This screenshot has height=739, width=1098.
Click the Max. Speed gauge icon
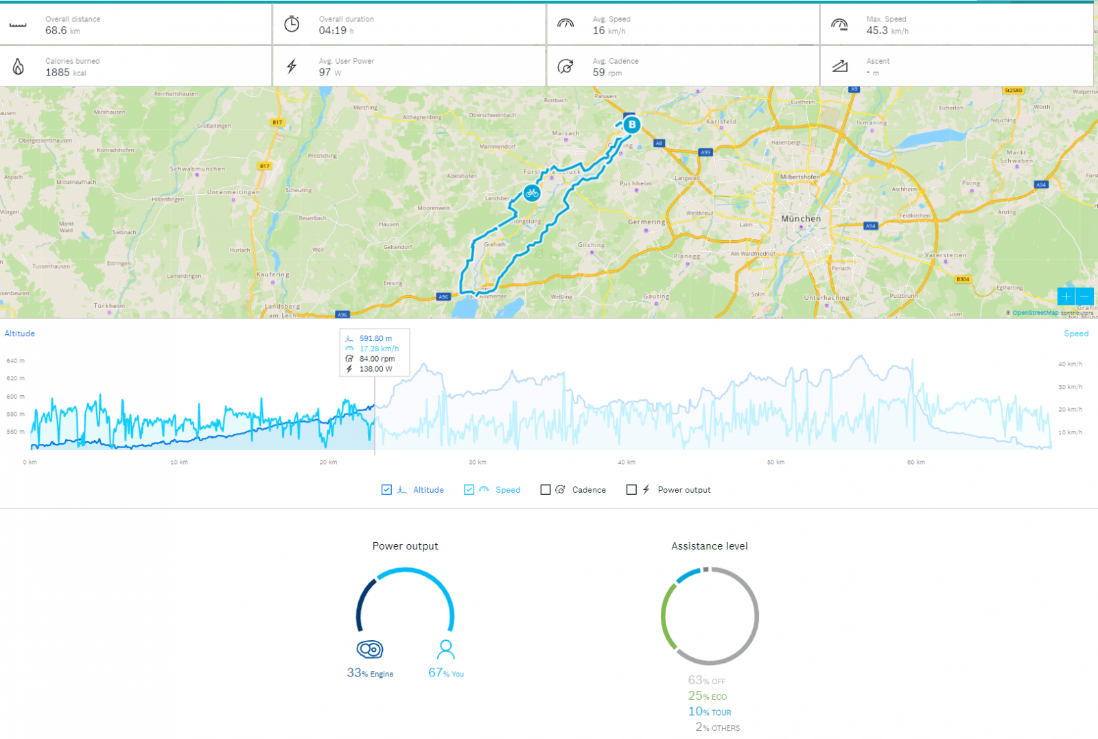[x=839, y=25]
